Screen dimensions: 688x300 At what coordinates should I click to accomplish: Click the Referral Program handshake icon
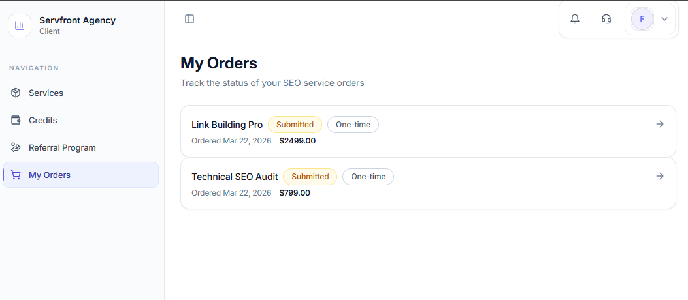click(16, 147)
